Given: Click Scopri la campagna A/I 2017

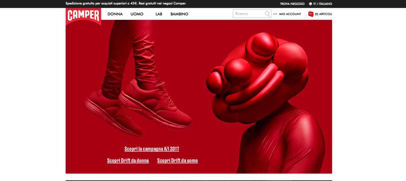Looking at the screenshot, I should pyautogui.click(x=152, y=149).
